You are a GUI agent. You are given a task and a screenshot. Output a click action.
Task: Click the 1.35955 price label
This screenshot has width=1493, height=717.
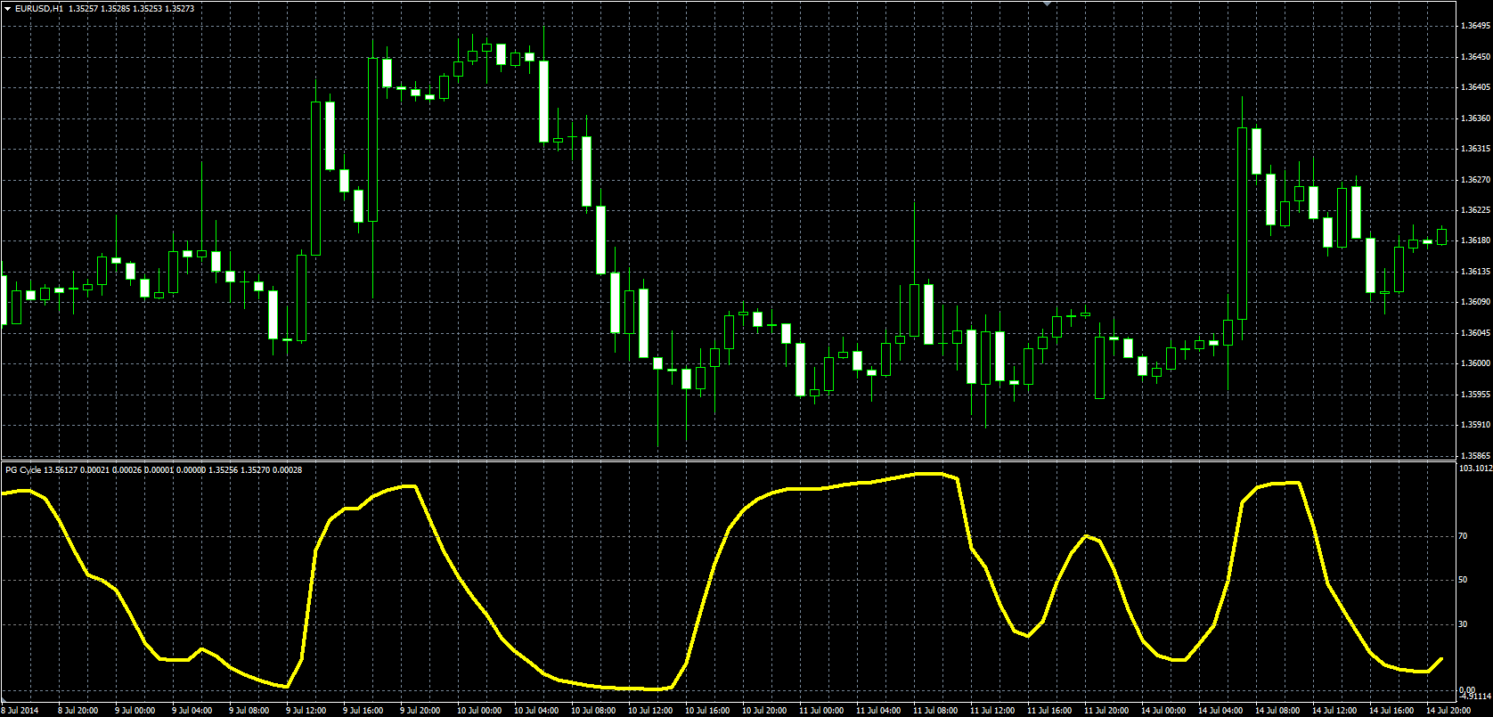[x=1475, y=395]
